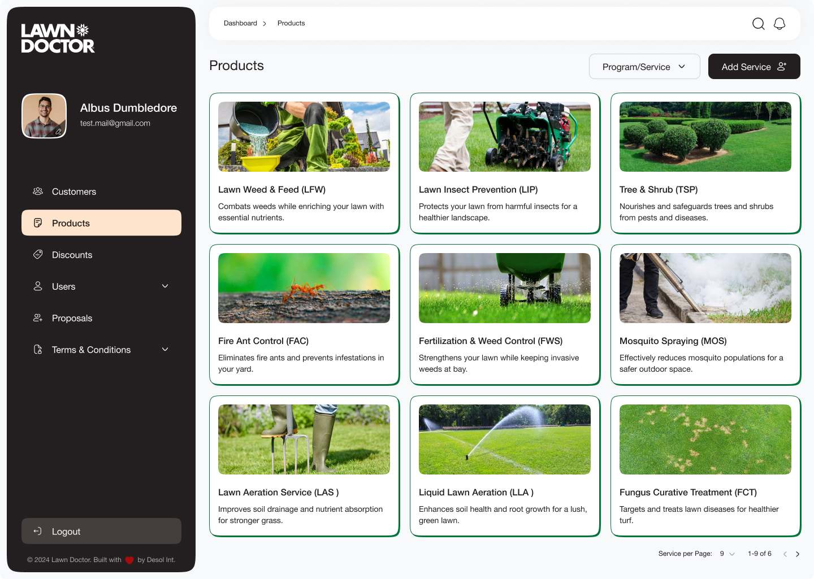Click the Lawn Weed & Feed (LFW) title
The image size is (814, 579).
click(x=272, y=190)
